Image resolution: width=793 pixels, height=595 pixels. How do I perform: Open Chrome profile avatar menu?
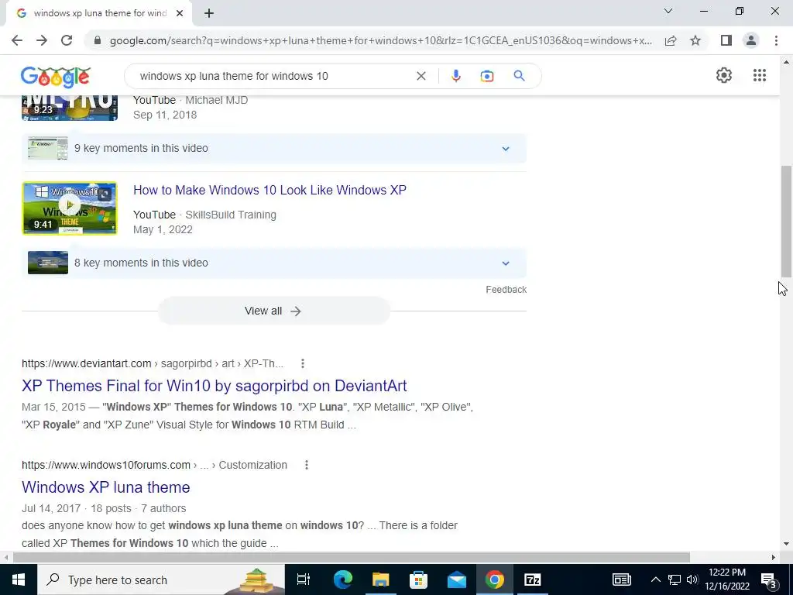coord(751,40)
